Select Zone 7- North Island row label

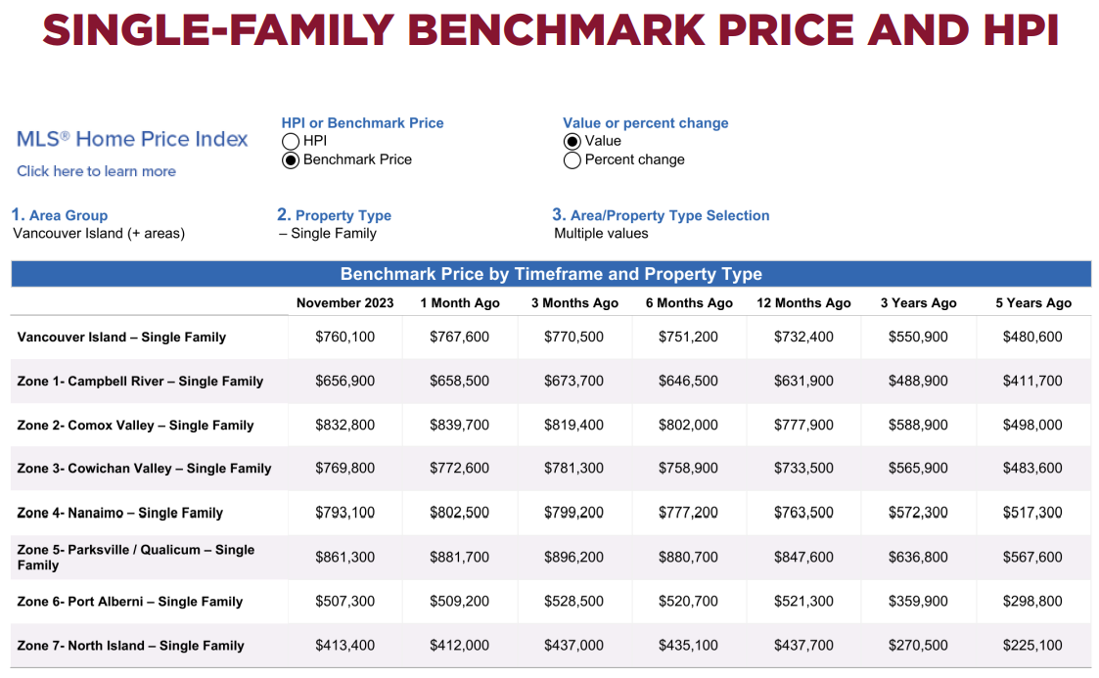[x=130, y=646]
